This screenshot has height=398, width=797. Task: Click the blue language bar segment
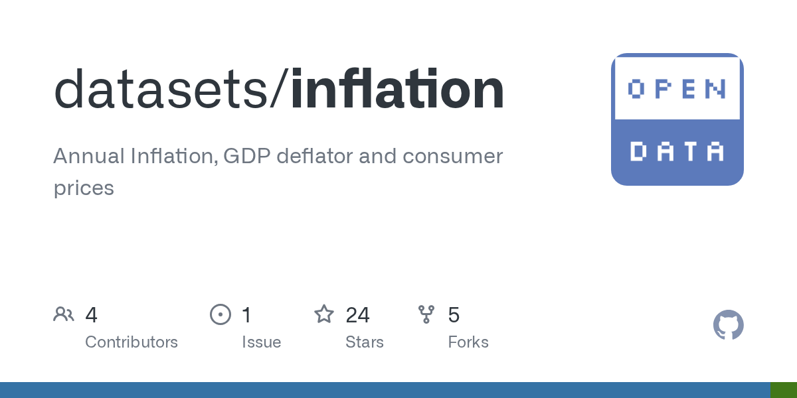tap(385, 390)
